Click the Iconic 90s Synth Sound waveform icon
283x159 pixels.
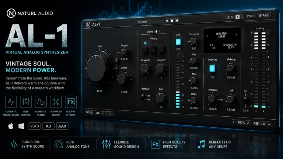(x=14, y=144)
